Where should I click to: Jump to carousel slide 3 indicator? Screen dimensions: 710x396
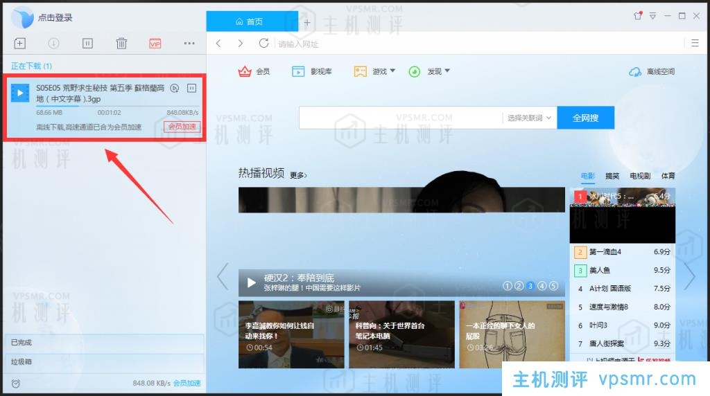point(530,286)
